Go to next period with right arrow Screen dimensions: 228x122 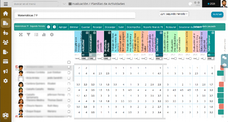pyautogui.click(x=54, y=27)
